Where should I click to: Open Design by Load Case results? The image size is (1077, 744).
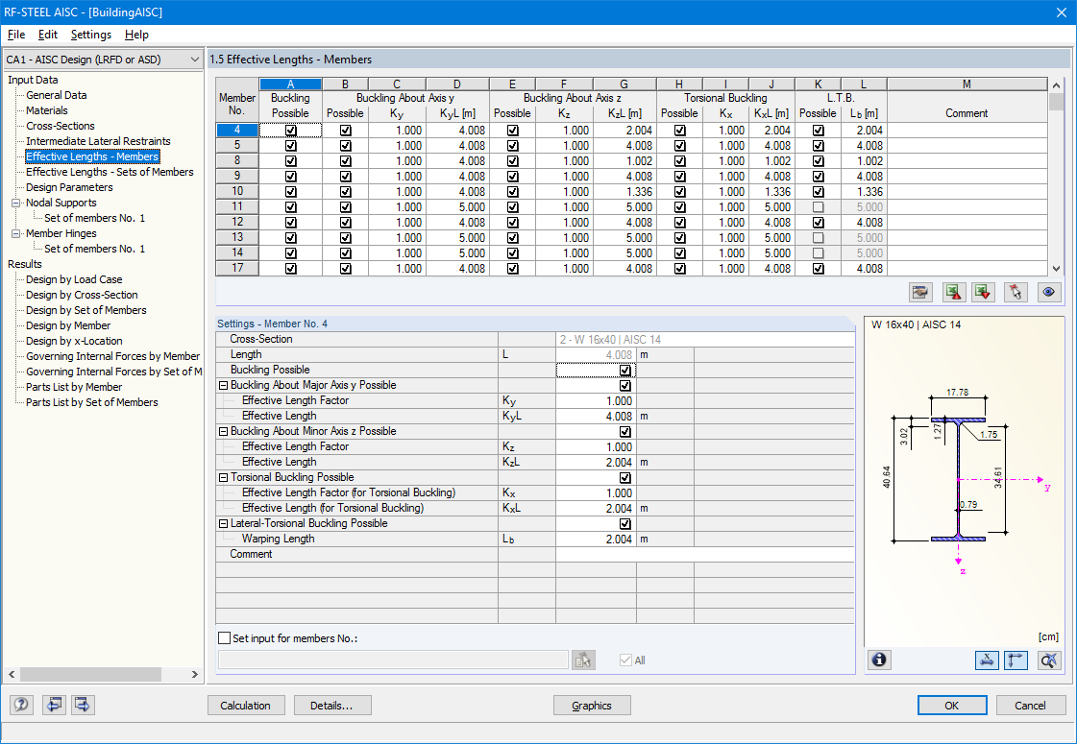tap(74, 279)
